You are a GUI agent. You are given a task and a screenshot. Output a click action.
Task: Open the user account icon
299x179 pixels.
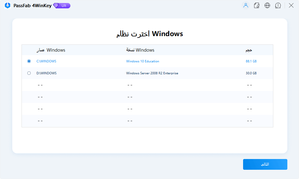pos(245,5)
